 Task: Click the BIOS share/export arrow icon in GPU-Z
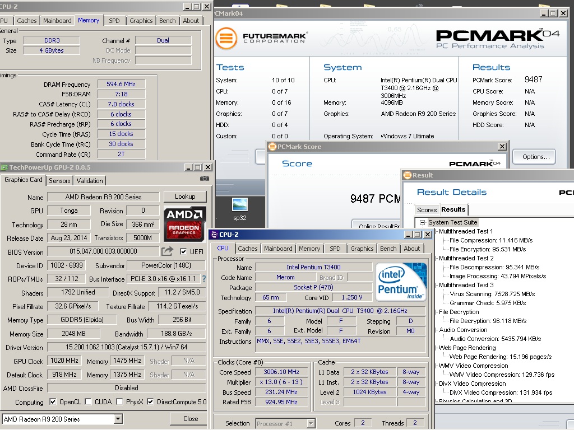coord(167,251)
